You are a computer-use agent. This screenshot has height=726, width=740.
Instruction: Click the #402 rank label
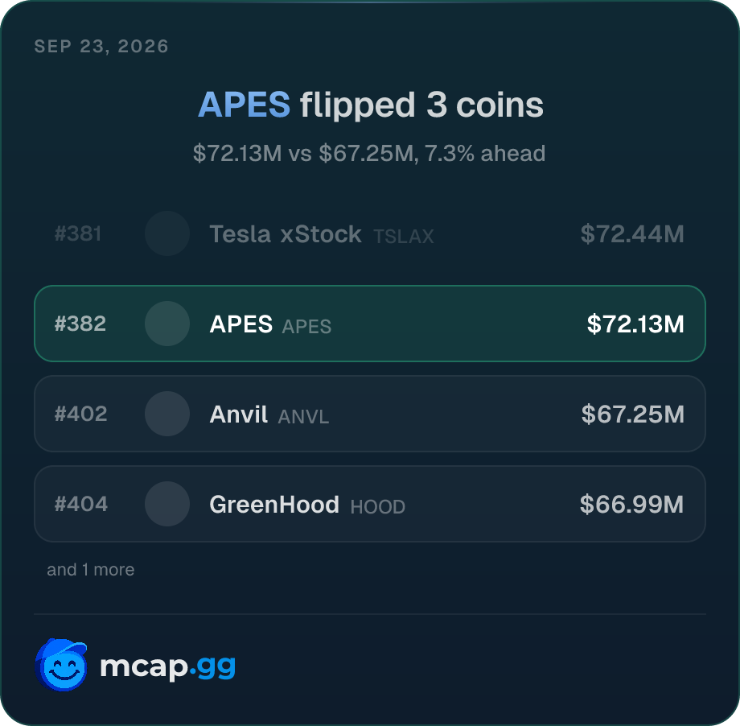click(80, 415)
